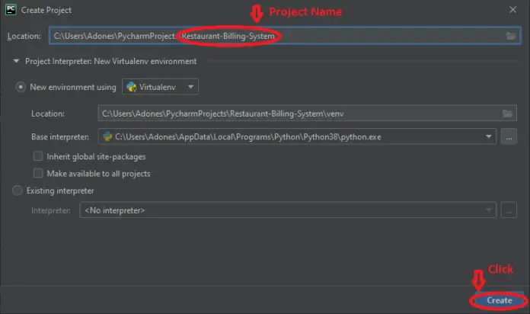Image resolution: width=530 pixels, height=314 pixels.
Task: Click the PyCharm logo in the title bar
Action: coord(11,10)
